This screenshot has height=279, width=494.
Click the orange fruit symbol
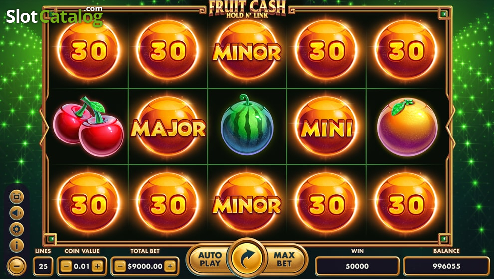tap(407, 127)
